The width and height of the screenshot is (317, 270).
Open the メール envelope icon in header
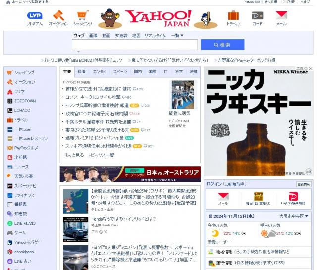[x=281, y=16]
